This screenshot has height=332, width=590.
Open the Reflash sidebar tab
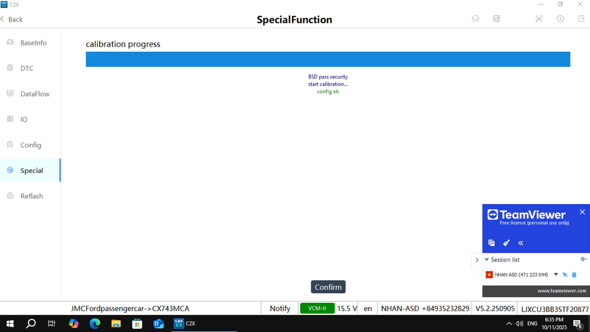[30, 196]
